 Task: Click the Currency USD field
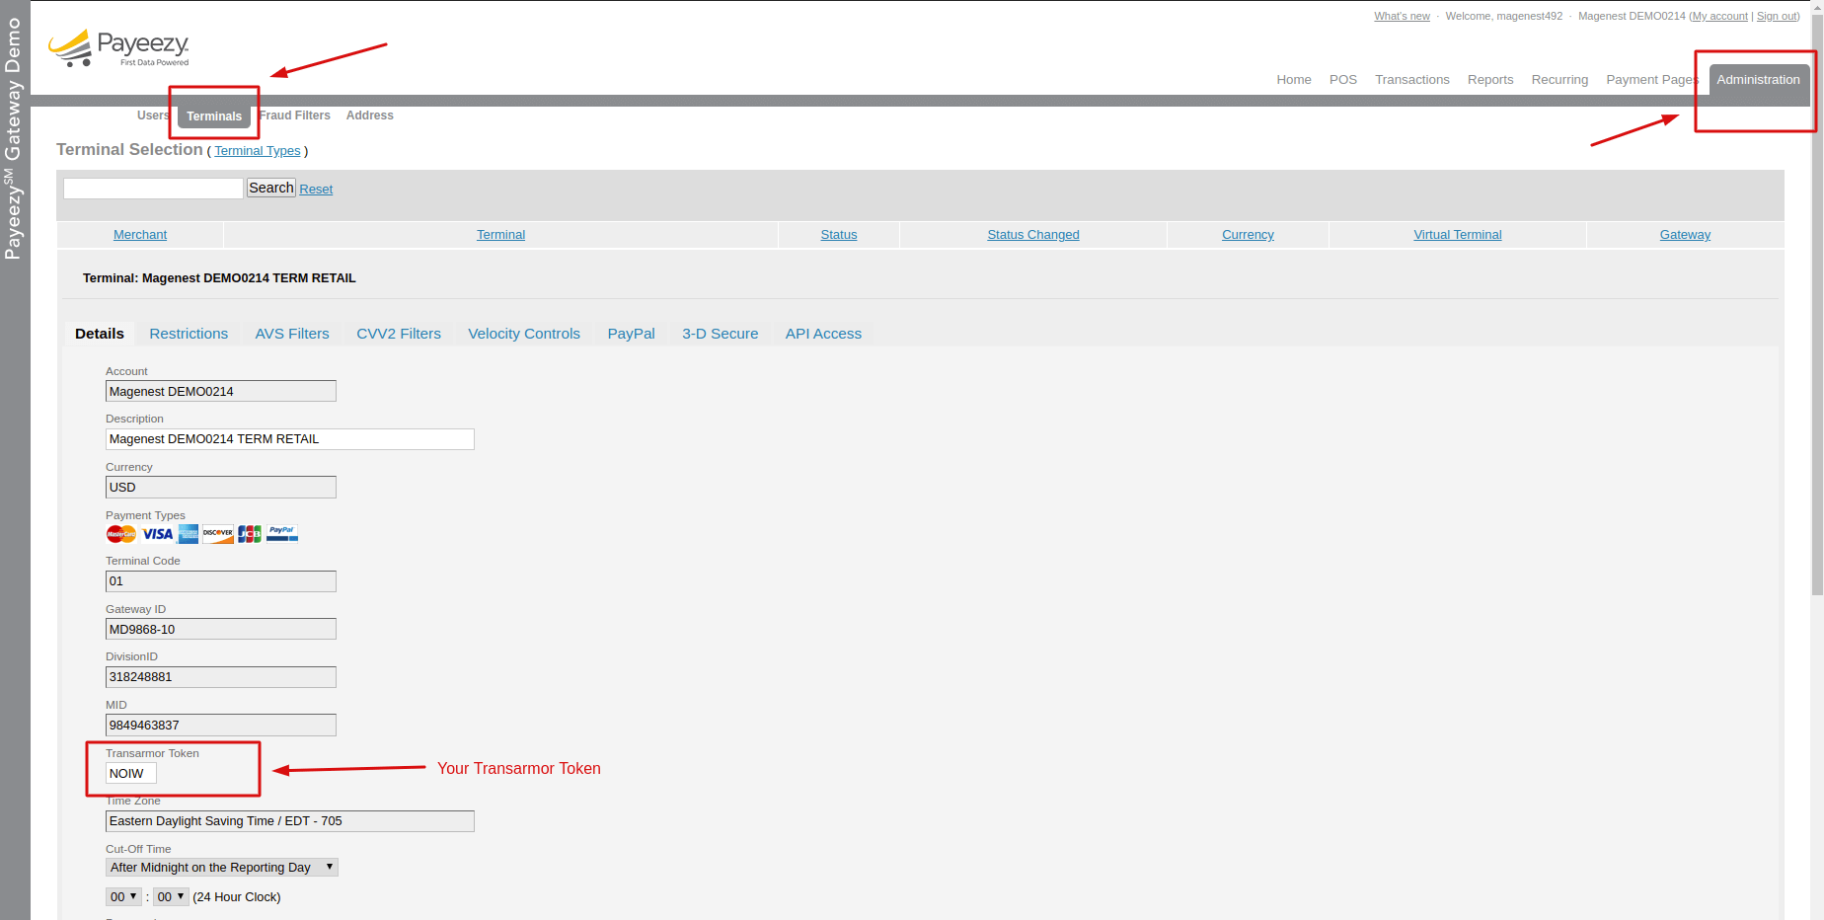[221, 488]
